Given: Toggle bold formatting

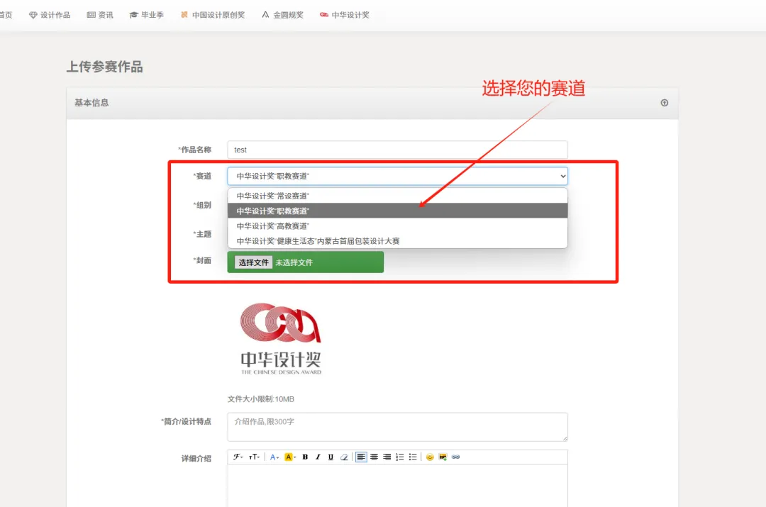Looking at the screenshot, I should pyautogui.click(x=305, y=457).
